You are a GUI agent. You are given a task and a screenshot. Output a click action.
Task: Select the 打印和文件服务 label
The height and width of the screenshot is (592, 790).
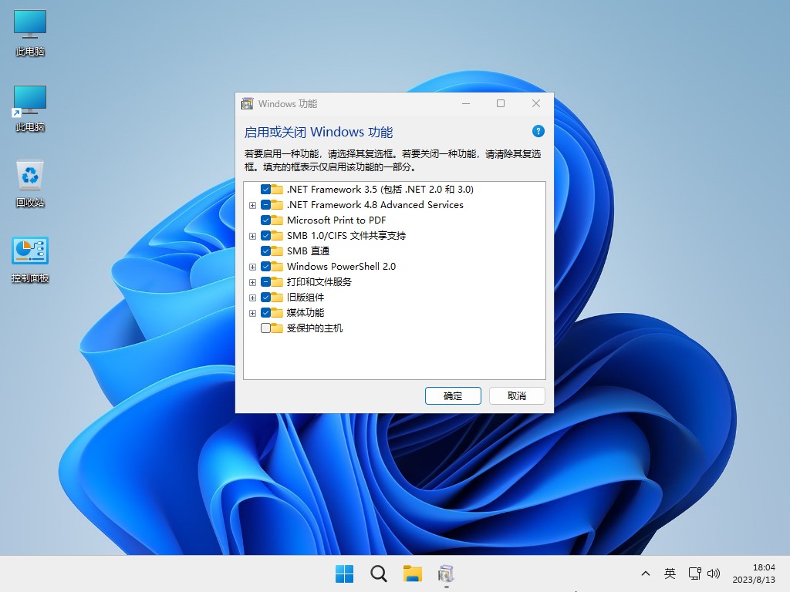pos(319,282)
